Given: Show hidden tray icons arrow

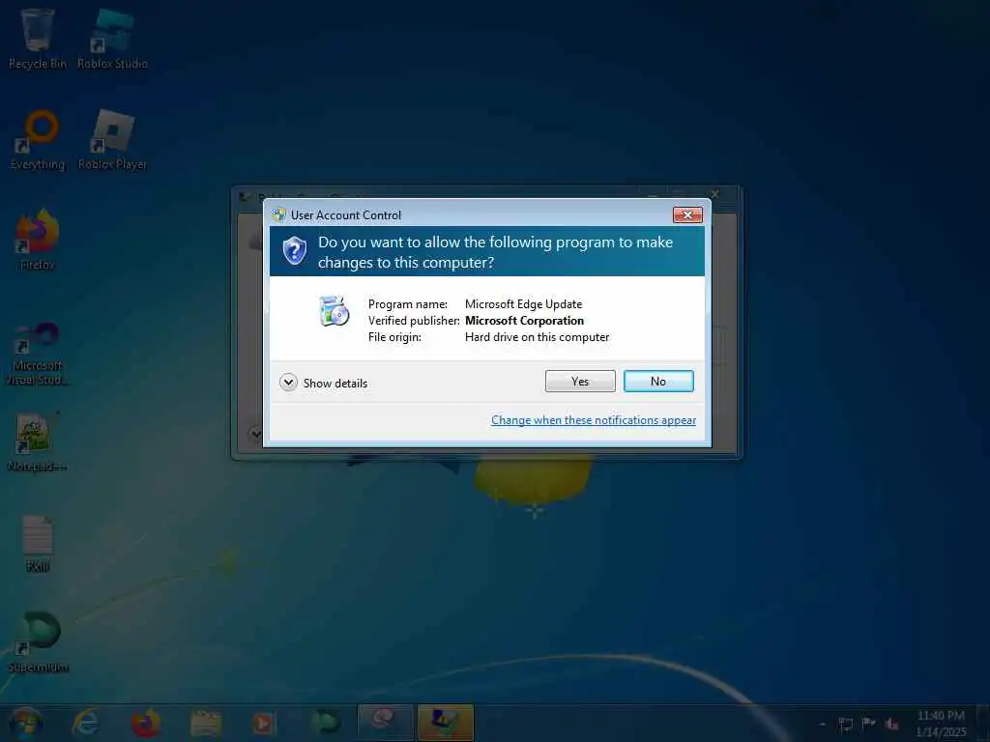Looking at the screenshot, I should 822,724.
